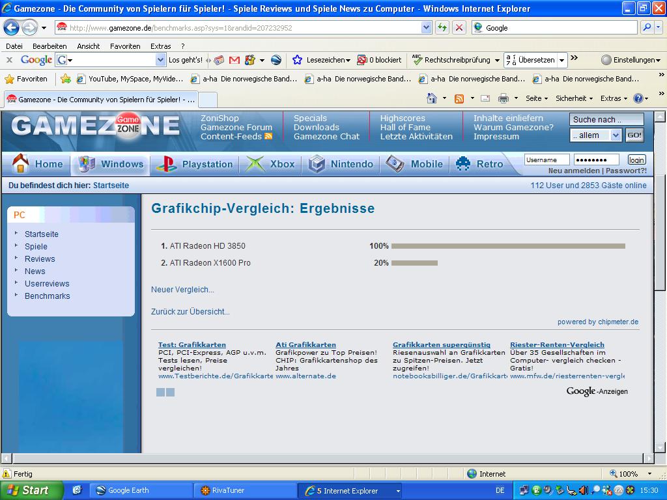Image resolution: width=667 pixels, height=500 pixels.
Task: Open Userreviews in the PC sidebar
Action: tap(47, 284)
